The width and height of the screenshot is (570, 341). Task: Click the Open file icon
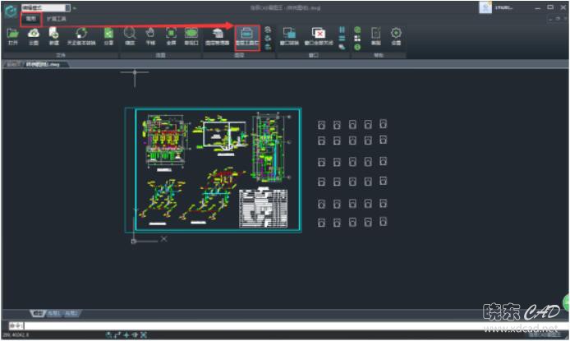[x=12, y=35]
